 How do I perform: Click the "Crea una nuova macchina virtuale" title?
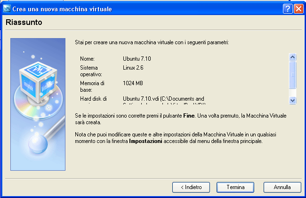click(62, 9)
